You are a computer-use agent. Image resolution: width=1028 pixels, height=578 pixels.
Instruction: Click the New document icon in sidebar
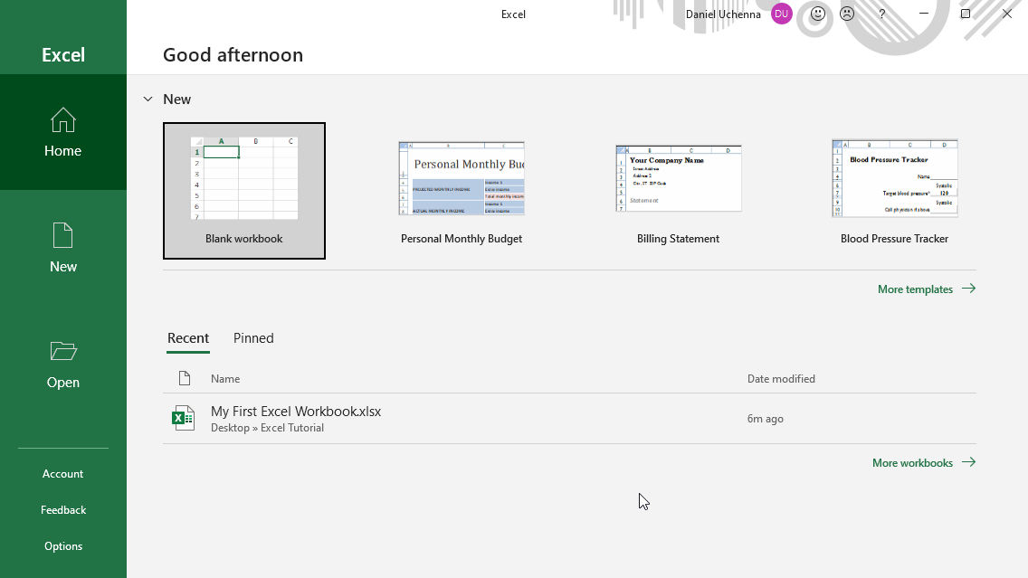(x=63, y=235)
